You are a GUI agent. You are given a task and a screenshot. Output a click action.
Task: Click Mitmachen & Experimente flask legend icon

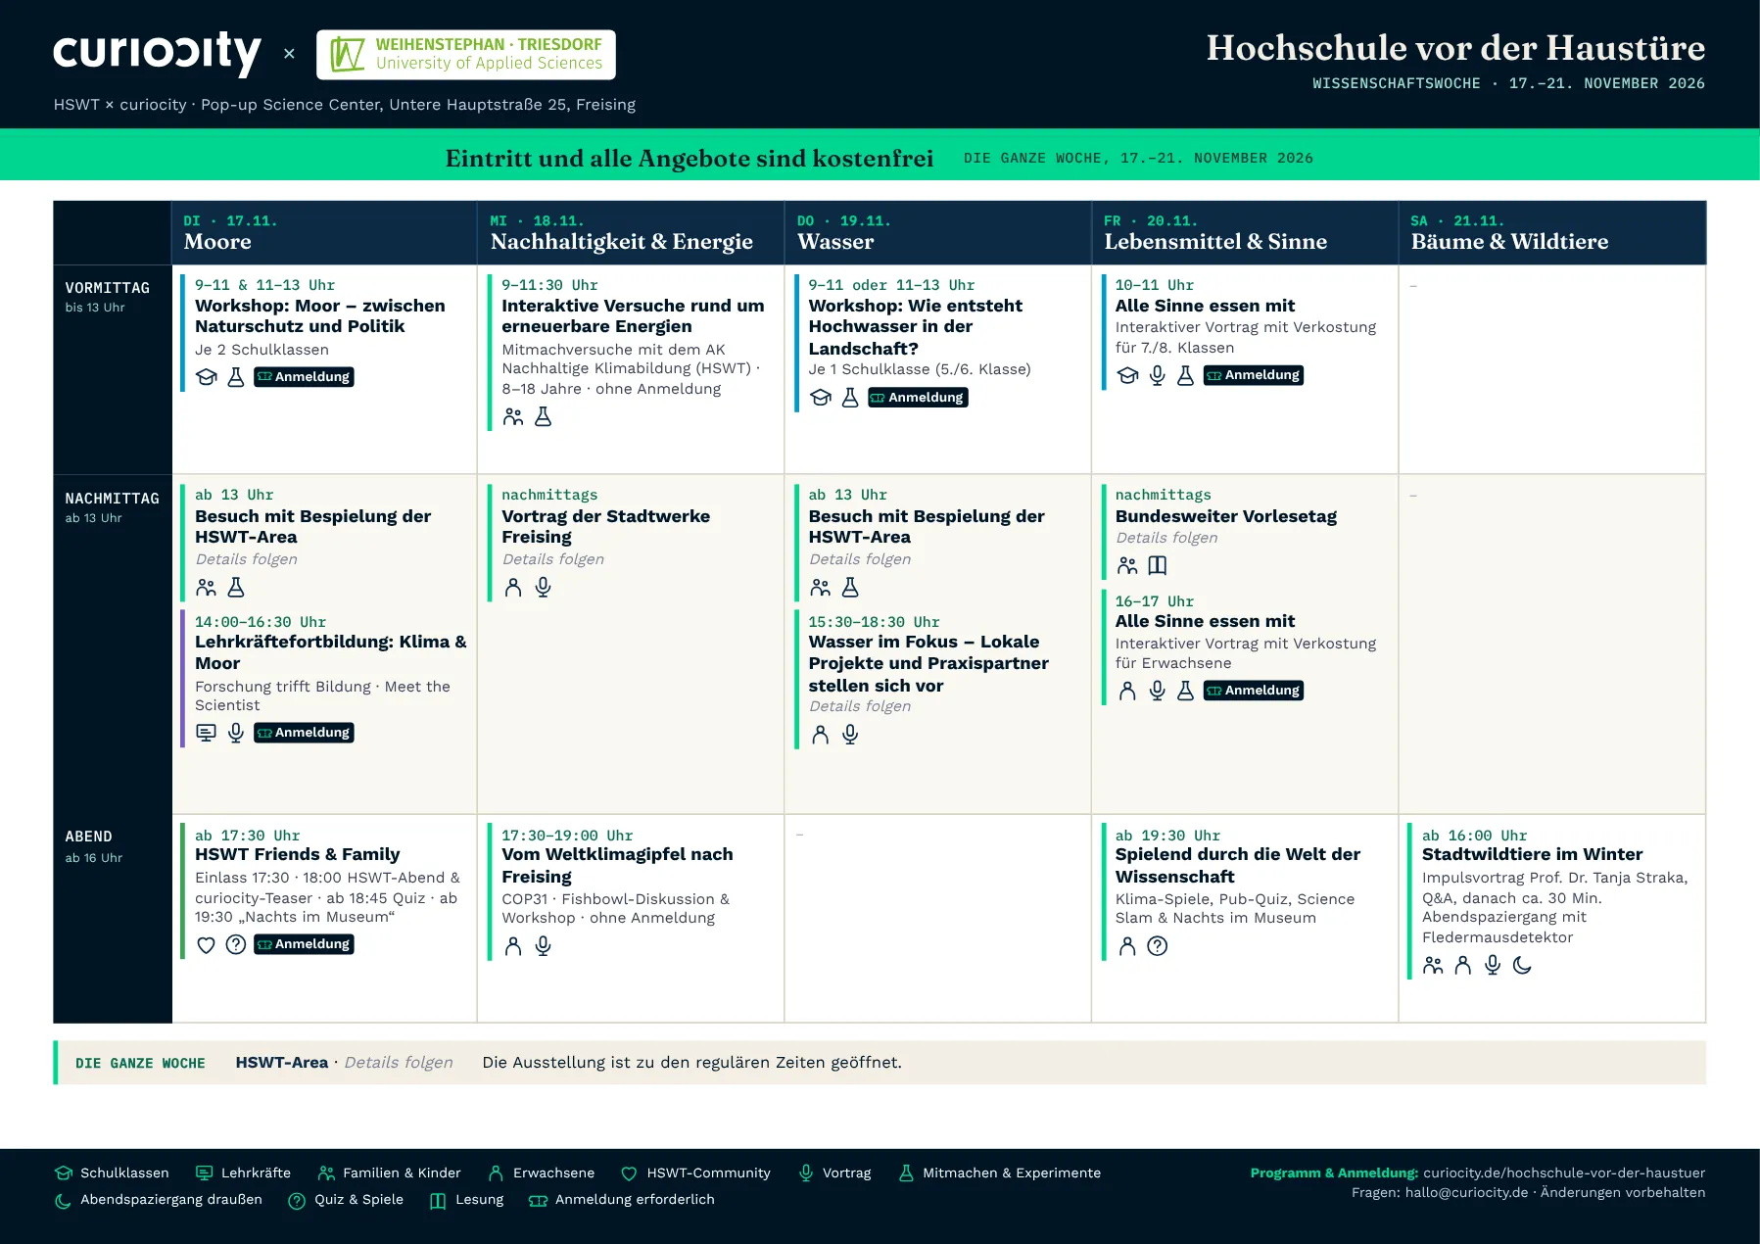[906, 1173]
